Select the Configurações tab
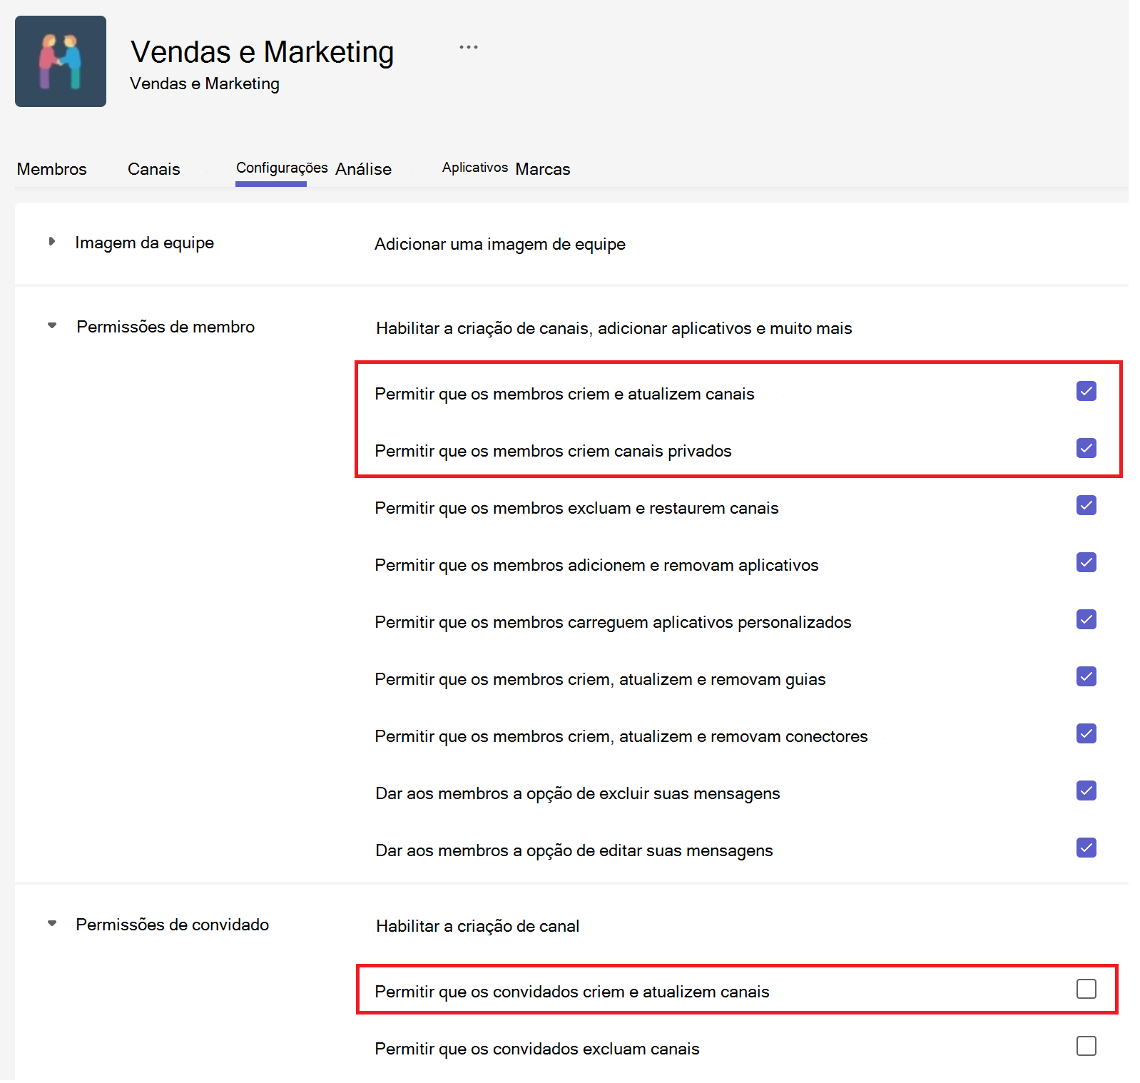 click(282, 168)
